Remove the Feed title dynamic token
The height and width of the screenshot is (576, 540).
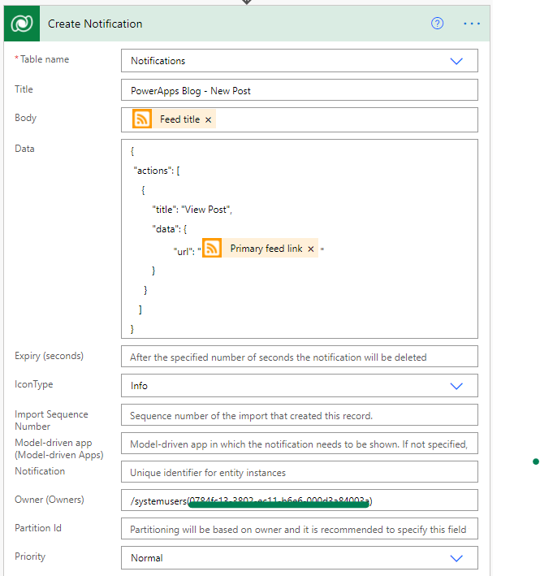[x=208, y=119]
